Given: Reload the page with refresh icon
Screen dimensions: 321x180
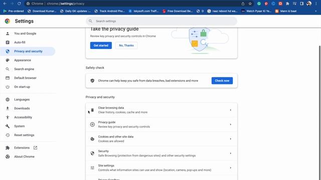Looking at the screenshot, I should 19,3.
